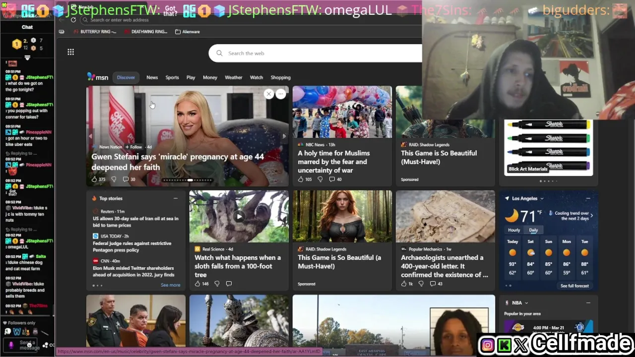Click the search magnifier in web search box
635x357 pixels.
[219, 53]
